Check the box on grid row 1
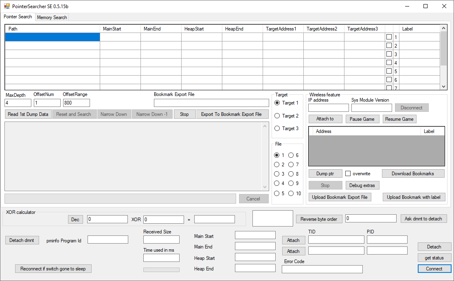The width and height of the screenshot is (454, 281). (x=389, y=37)
